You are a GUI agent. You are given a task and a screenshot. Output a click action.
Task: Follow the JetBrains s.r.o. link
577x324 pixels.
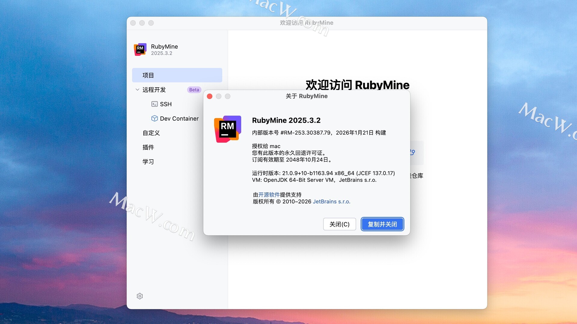coord(331,202)
